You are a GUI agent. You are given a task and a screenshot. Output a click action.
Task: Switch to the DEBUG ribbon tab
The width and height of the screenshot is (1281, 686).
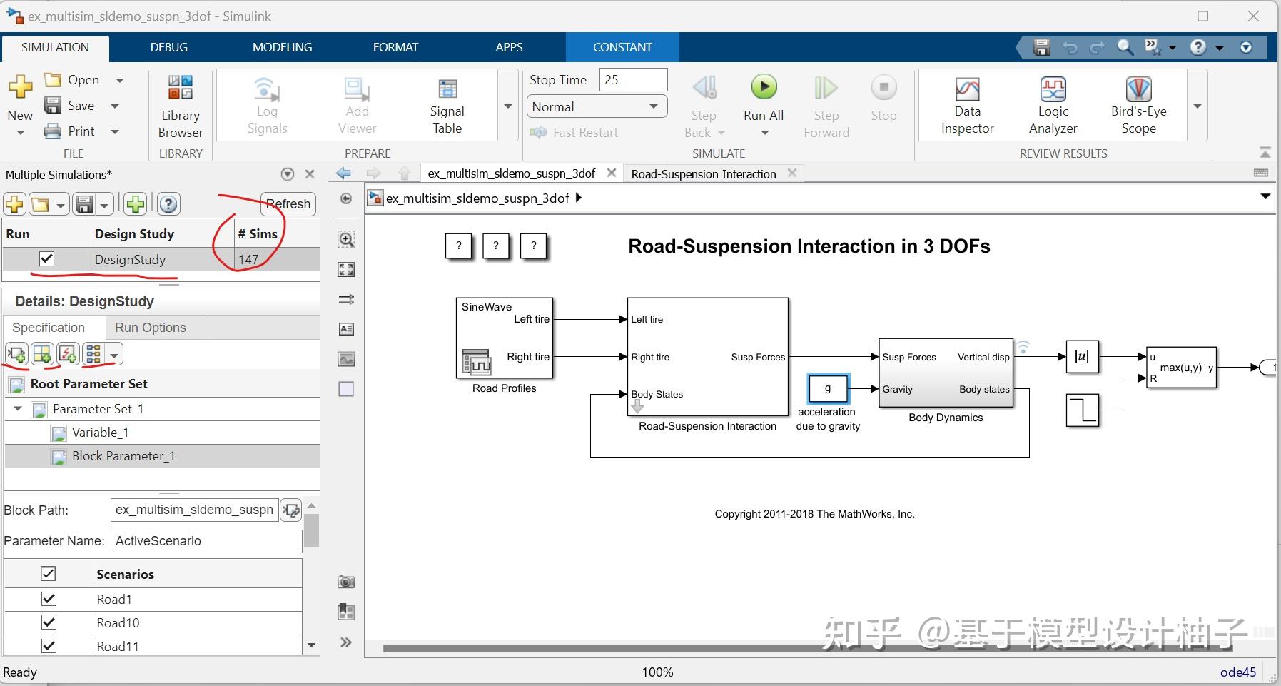(x=168, y=46)
